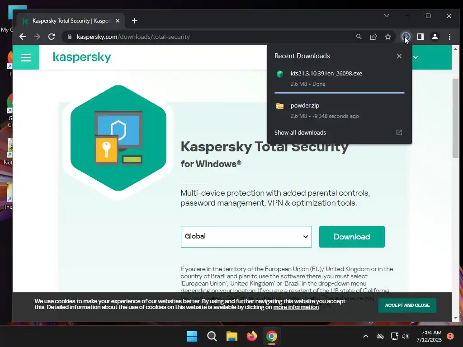463x347 pixels.
Task: Click the green Download button
Action: pyautogui.click(x=352, y=237)
